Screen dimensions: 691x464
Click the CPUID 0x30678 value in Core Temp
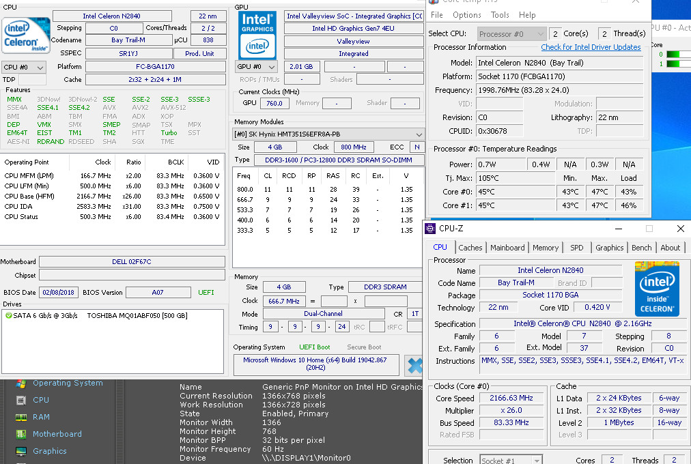pyautogui.click(x=500, y=131)
